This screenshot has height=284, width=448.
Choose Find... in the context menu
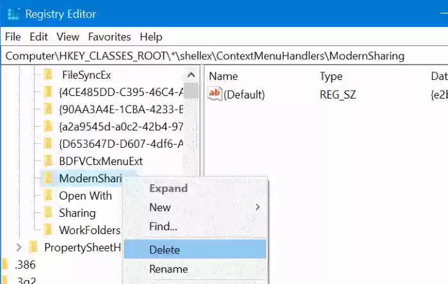pyautogui.click(x=195, y=226)
